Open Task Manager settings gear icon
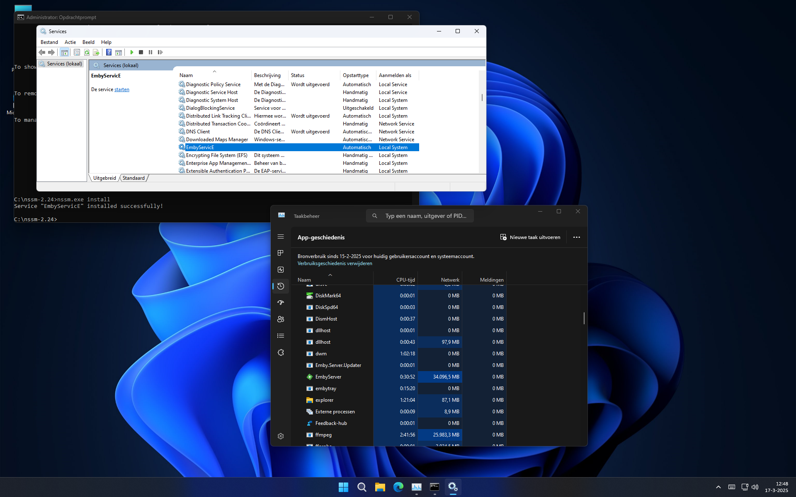Image resolution: width=796 pixels, height=497 pixels. [281, 436]
